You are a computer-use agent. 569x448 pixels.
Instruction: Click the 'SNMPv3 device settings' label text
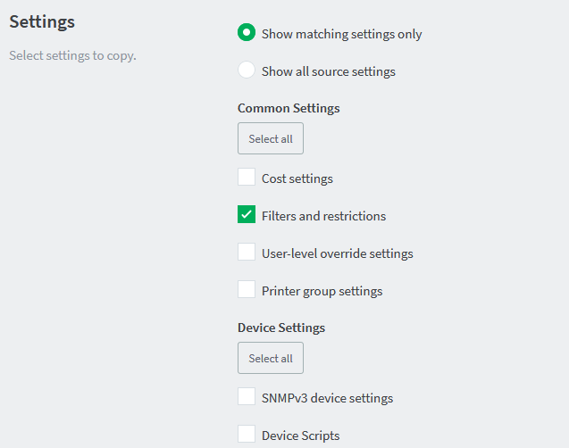(x=327, y=398)
